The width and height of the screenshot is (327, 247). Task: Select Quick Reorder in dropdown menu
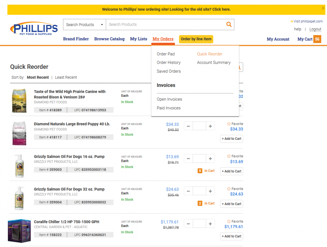[x=210, y=54]
